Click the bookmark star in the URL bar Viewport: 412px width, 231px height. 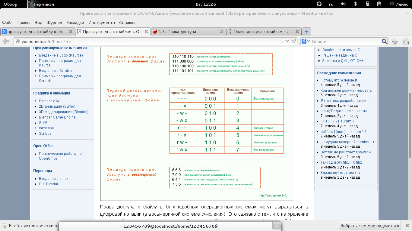pos(282,42)
